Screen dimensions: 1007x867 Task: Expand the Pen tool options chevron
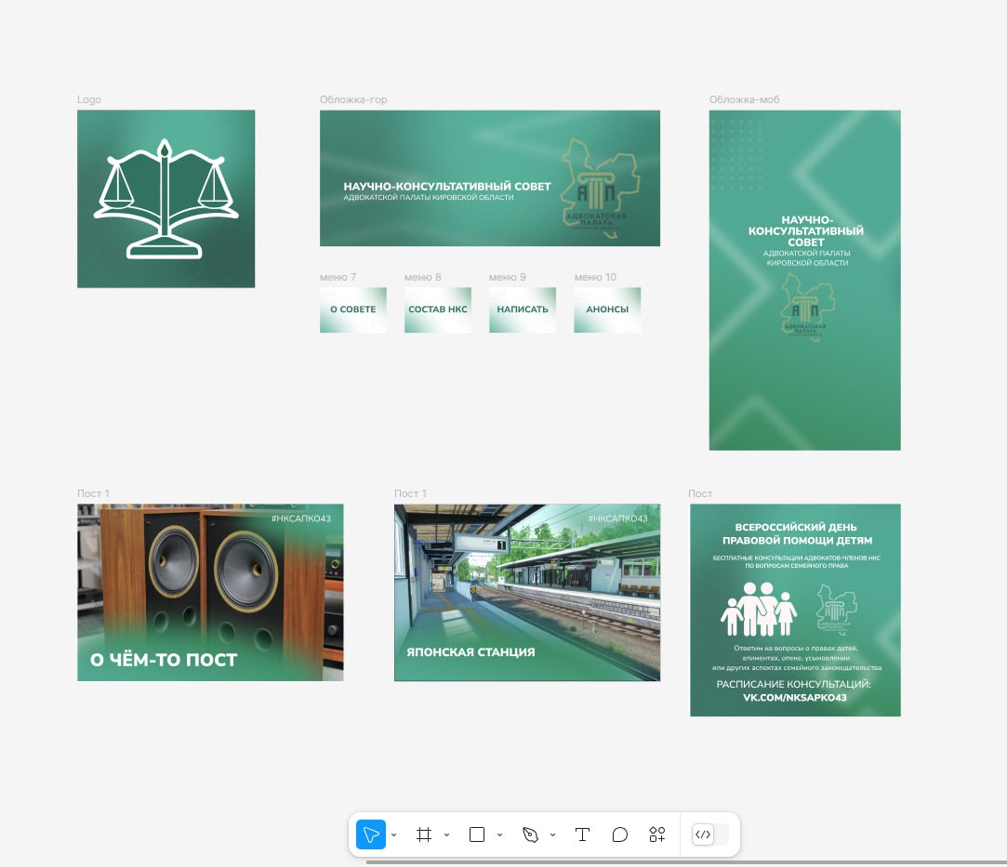(x=553, y=834)
